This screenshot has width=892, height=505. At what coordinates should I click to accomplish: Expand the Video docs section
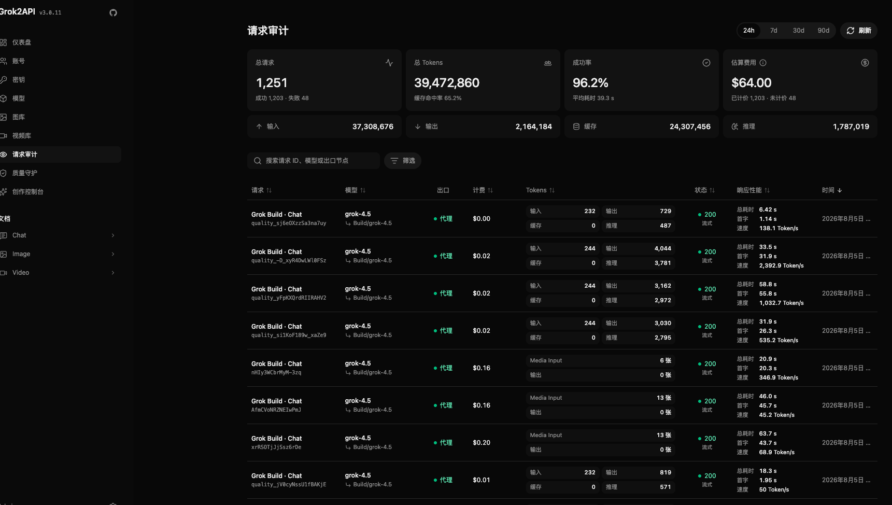pos(60,273)
